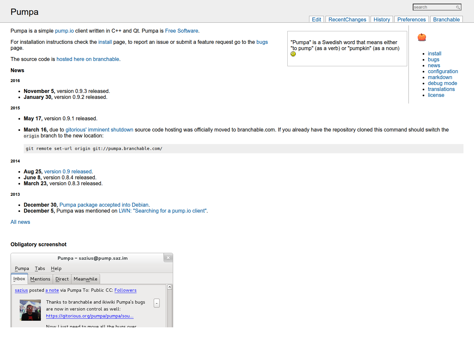Open the gitorious.org URL in the note
474x356 pixels.
click(90, 316)
